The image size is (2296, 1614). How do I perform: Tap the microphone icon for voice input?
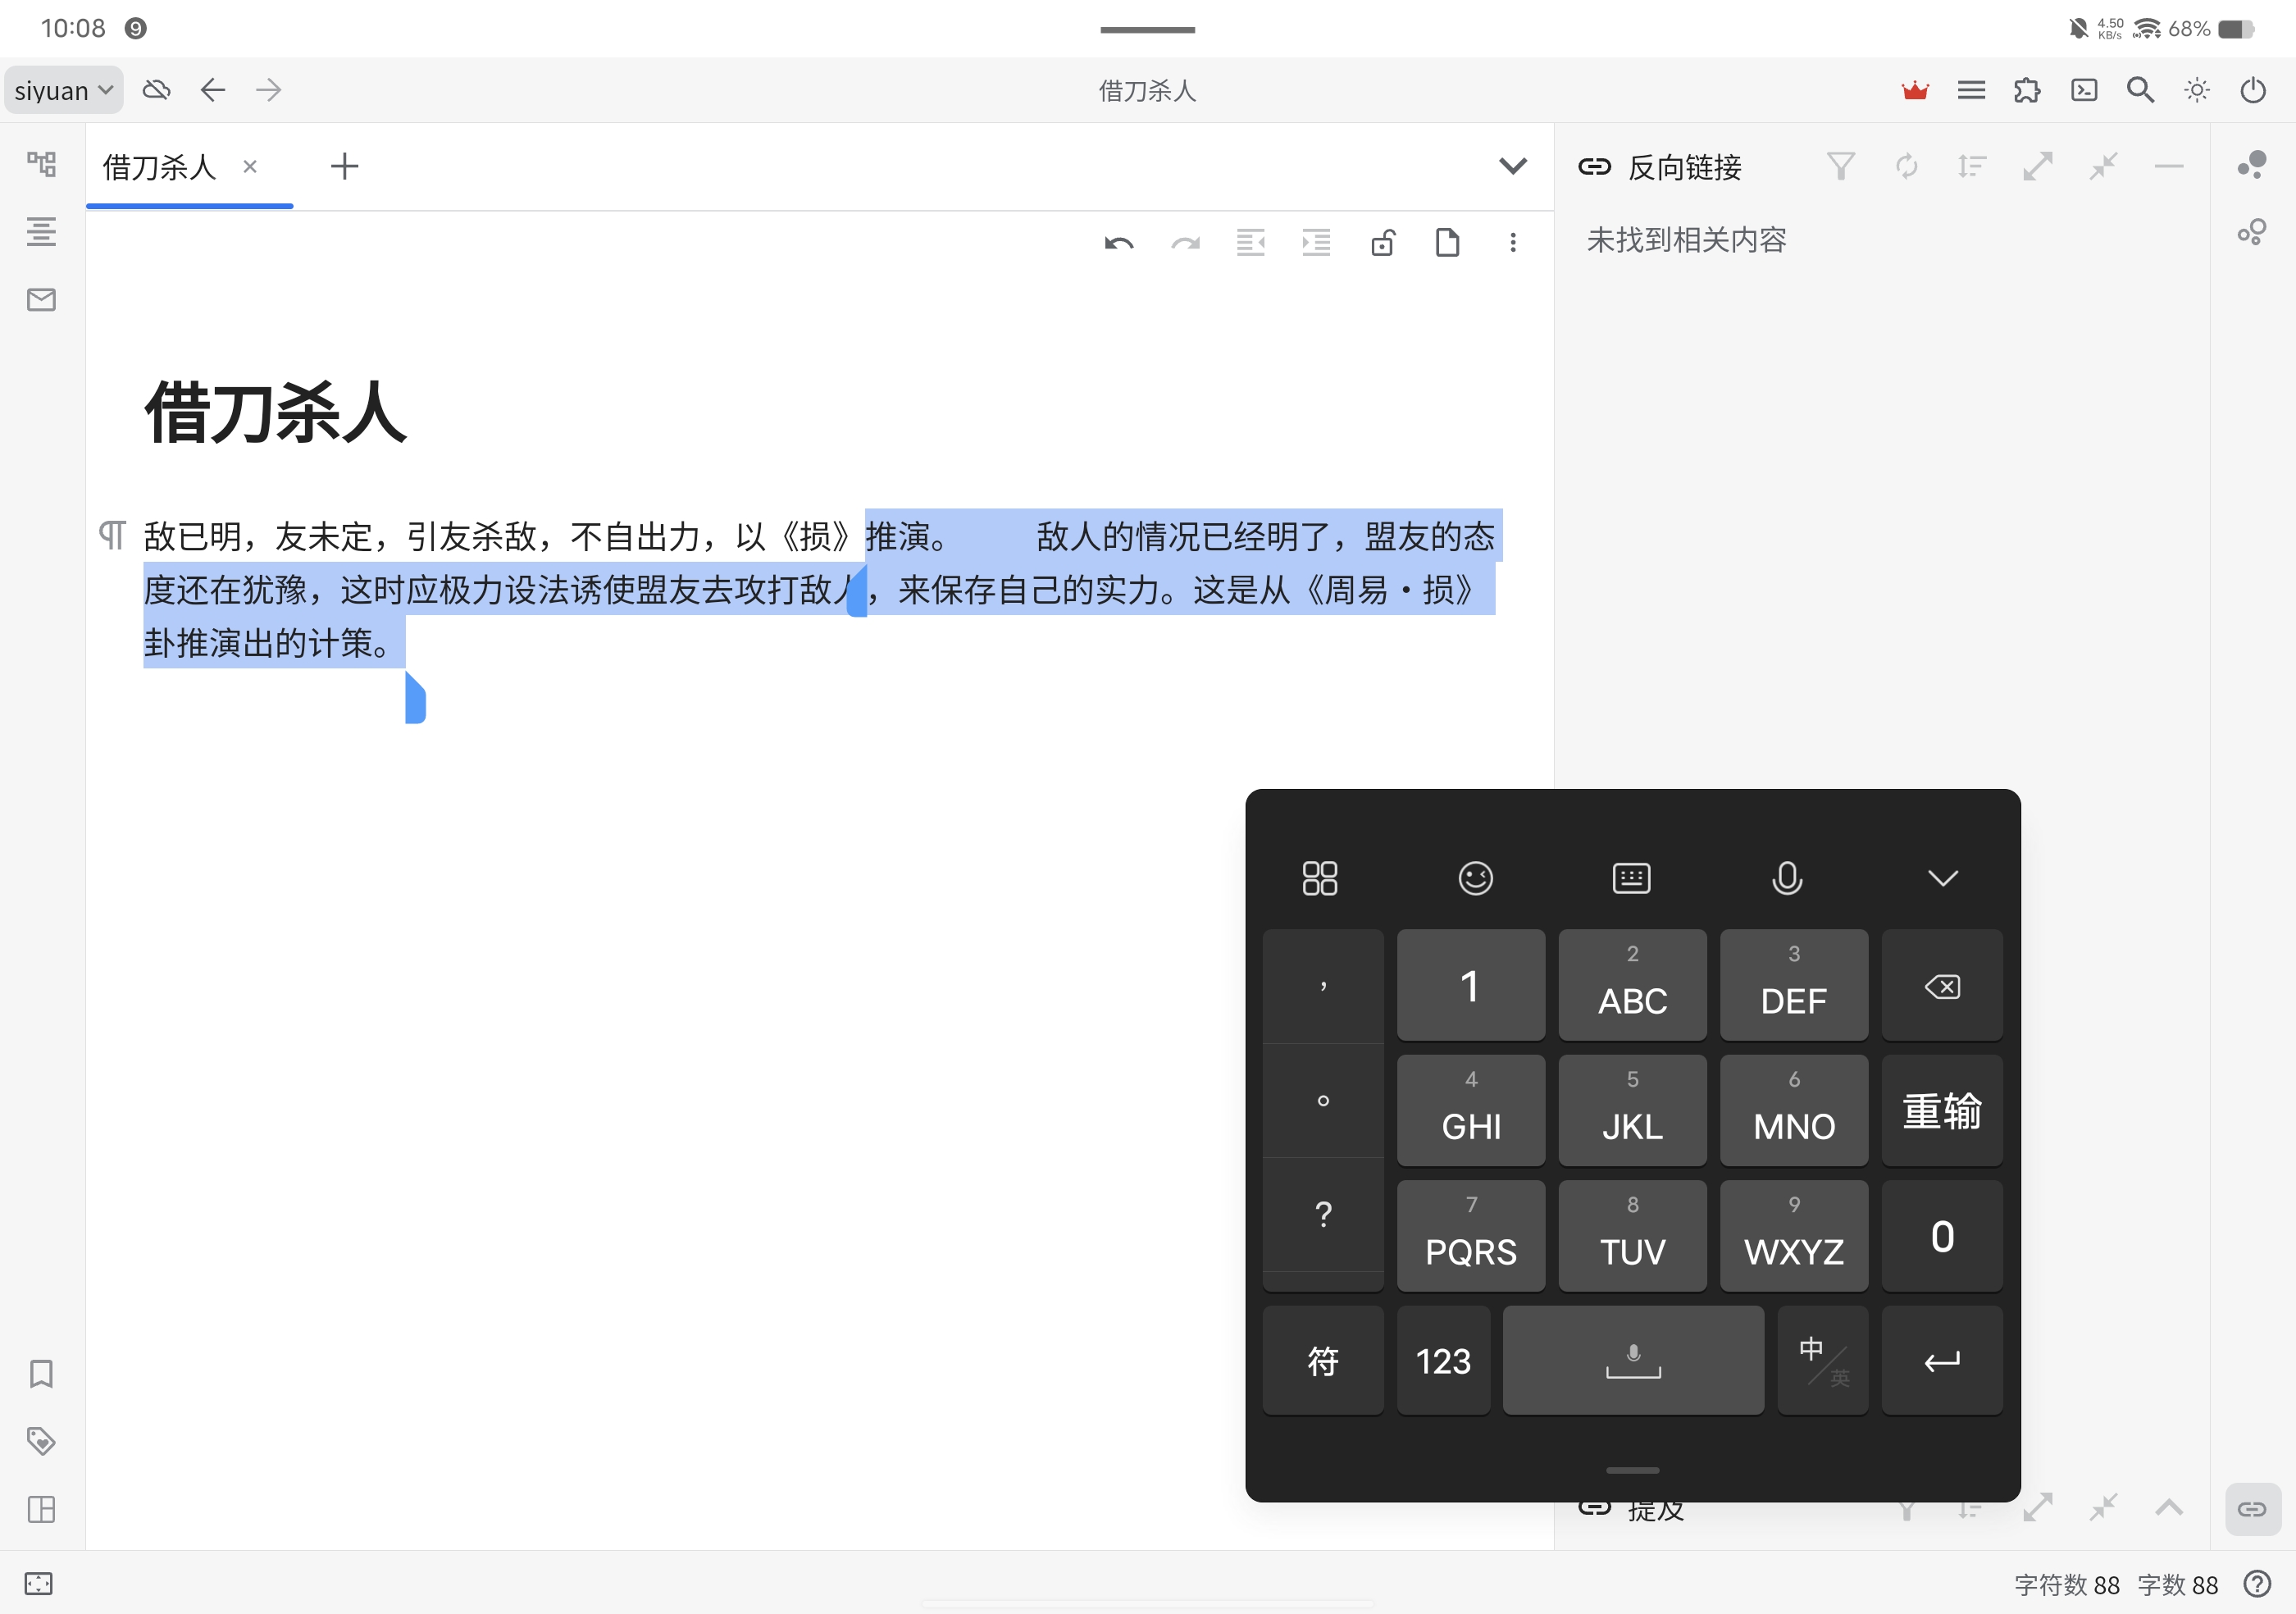pos(1787,877)
